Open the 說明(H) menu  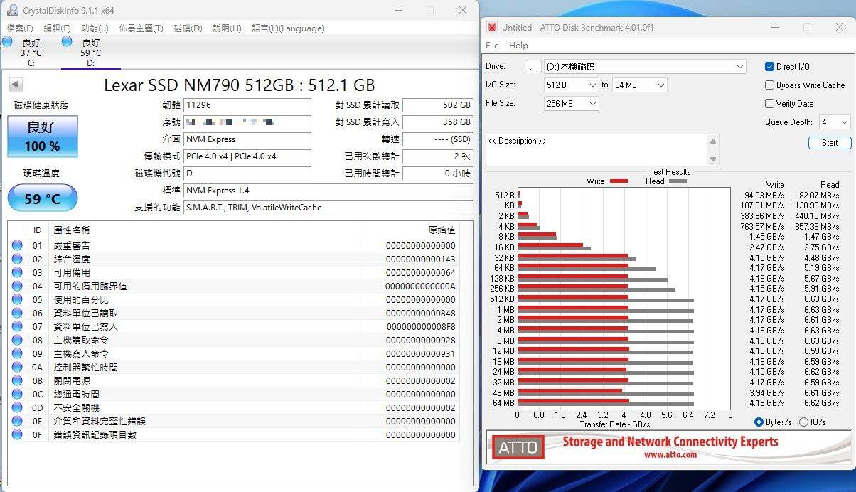(228, 28)
